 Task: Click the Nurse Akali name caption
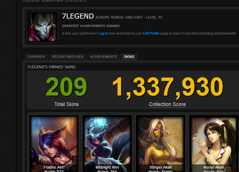click(x=214, y=167)
